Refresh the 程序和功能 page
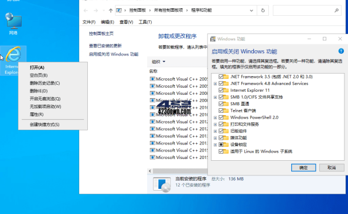The image size is (348, 214). coord(263,11)
